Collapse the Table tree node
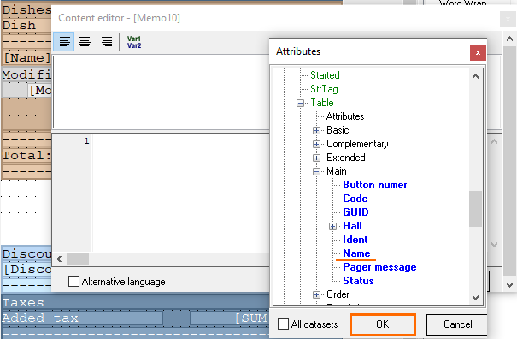517x339 pixels. click(300, 103)
